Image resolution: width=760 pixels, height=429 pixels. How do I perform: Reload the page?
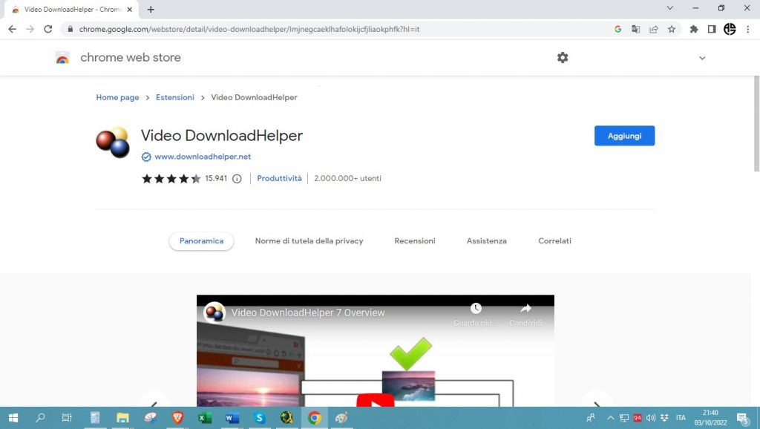coord(48,30)
